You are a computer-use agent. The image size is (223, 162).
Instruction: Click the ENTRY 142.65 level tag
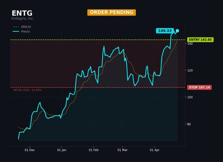200,40
